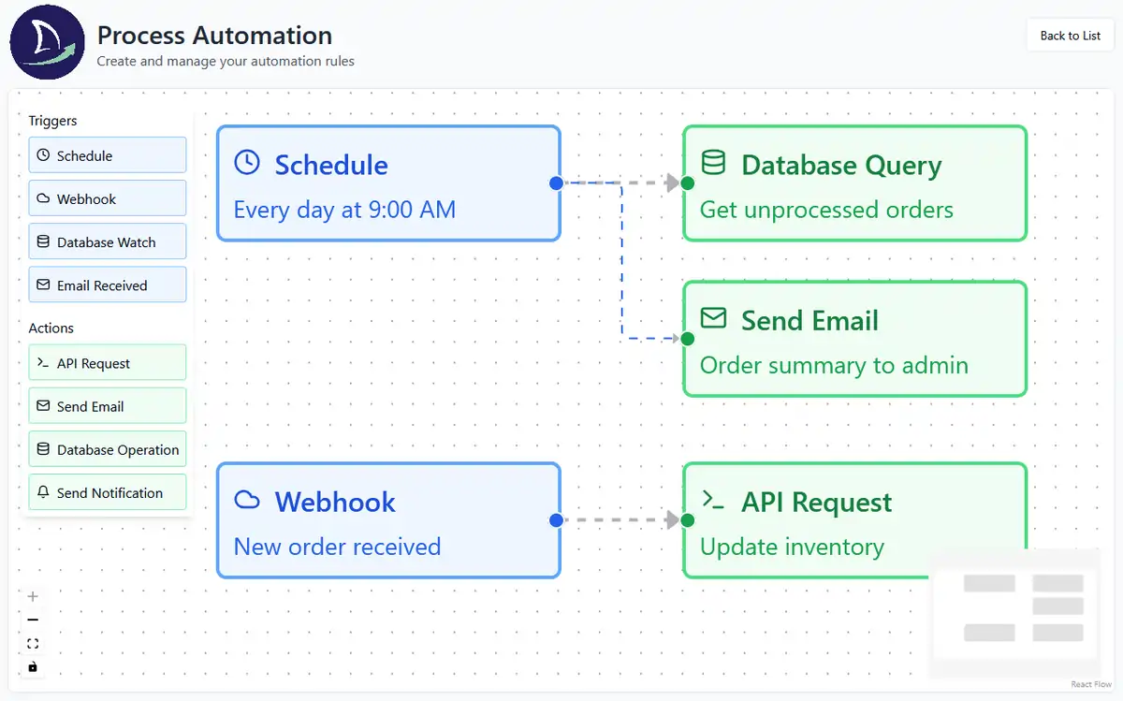
Task: Click the fit view control icon
Action: pos(33,643)
